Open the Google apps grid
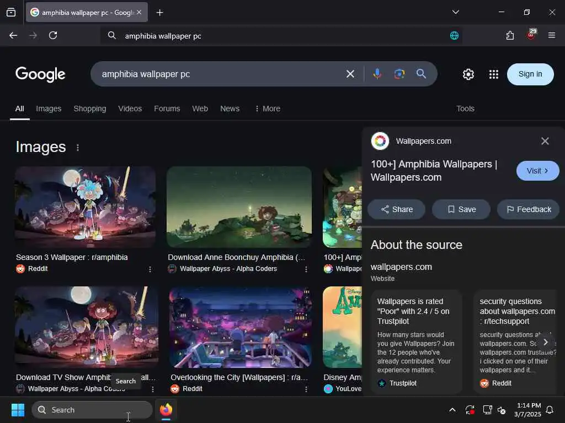This screenshot has width=565, height=423. coord(494,74)
